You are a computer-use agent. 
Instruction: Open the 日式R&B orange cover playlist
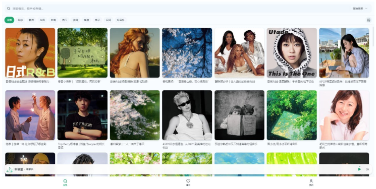(x=30, y=53)
